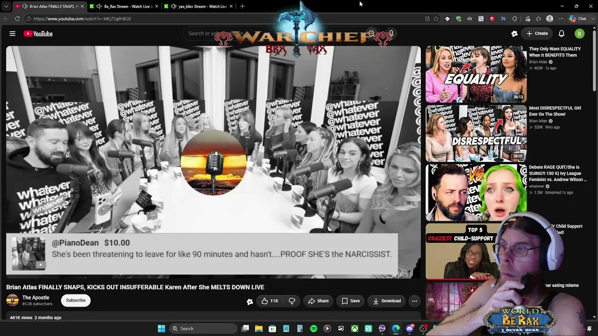Image resolution: width=598 pixels, height=336 pixels.
Task: Switch to the Brian Atlas YouTube tab
Action: coord(49,7)
